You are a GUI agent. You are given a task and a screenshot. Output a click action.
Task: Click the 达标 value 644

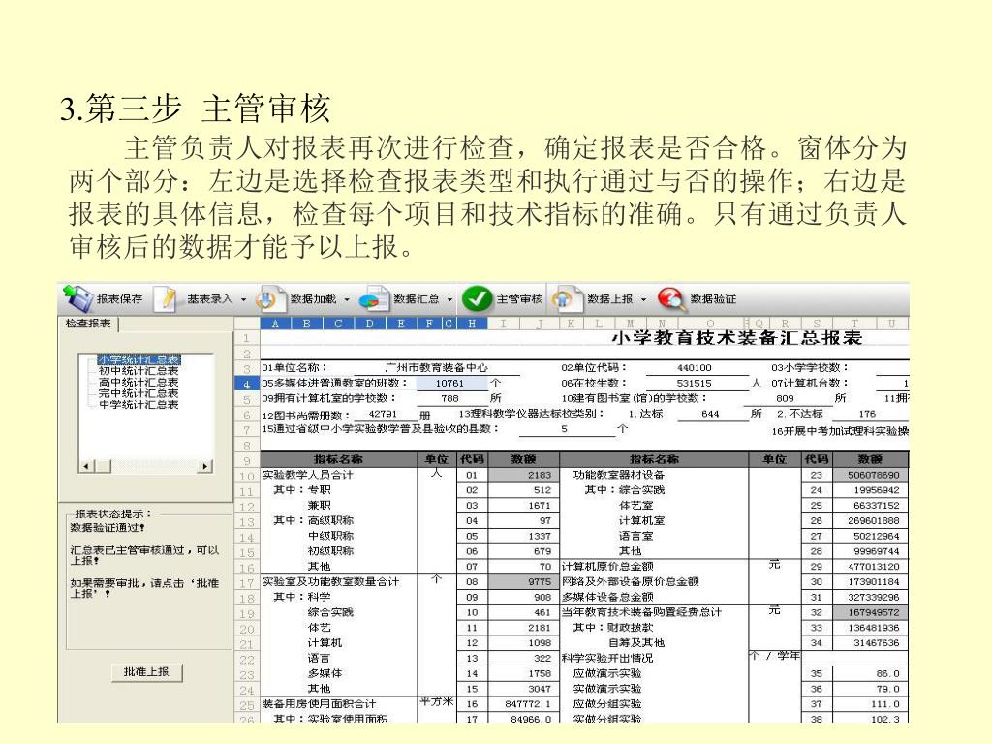tap(710, 414)
